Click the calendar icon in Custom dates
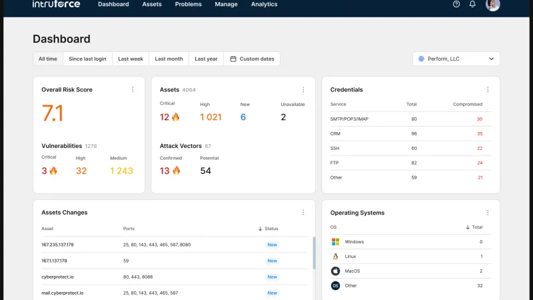 [x=233, y=59]
